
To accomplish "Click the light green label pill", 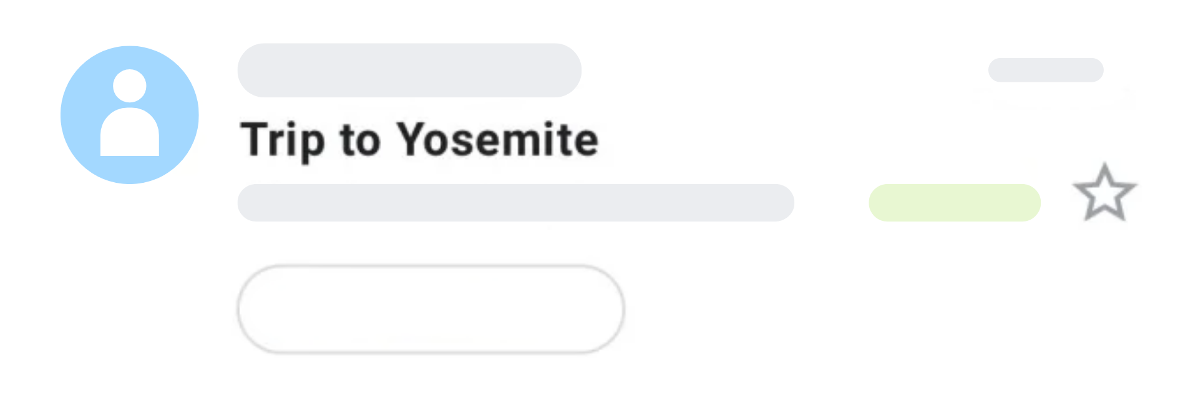I will tap(954, 203).
